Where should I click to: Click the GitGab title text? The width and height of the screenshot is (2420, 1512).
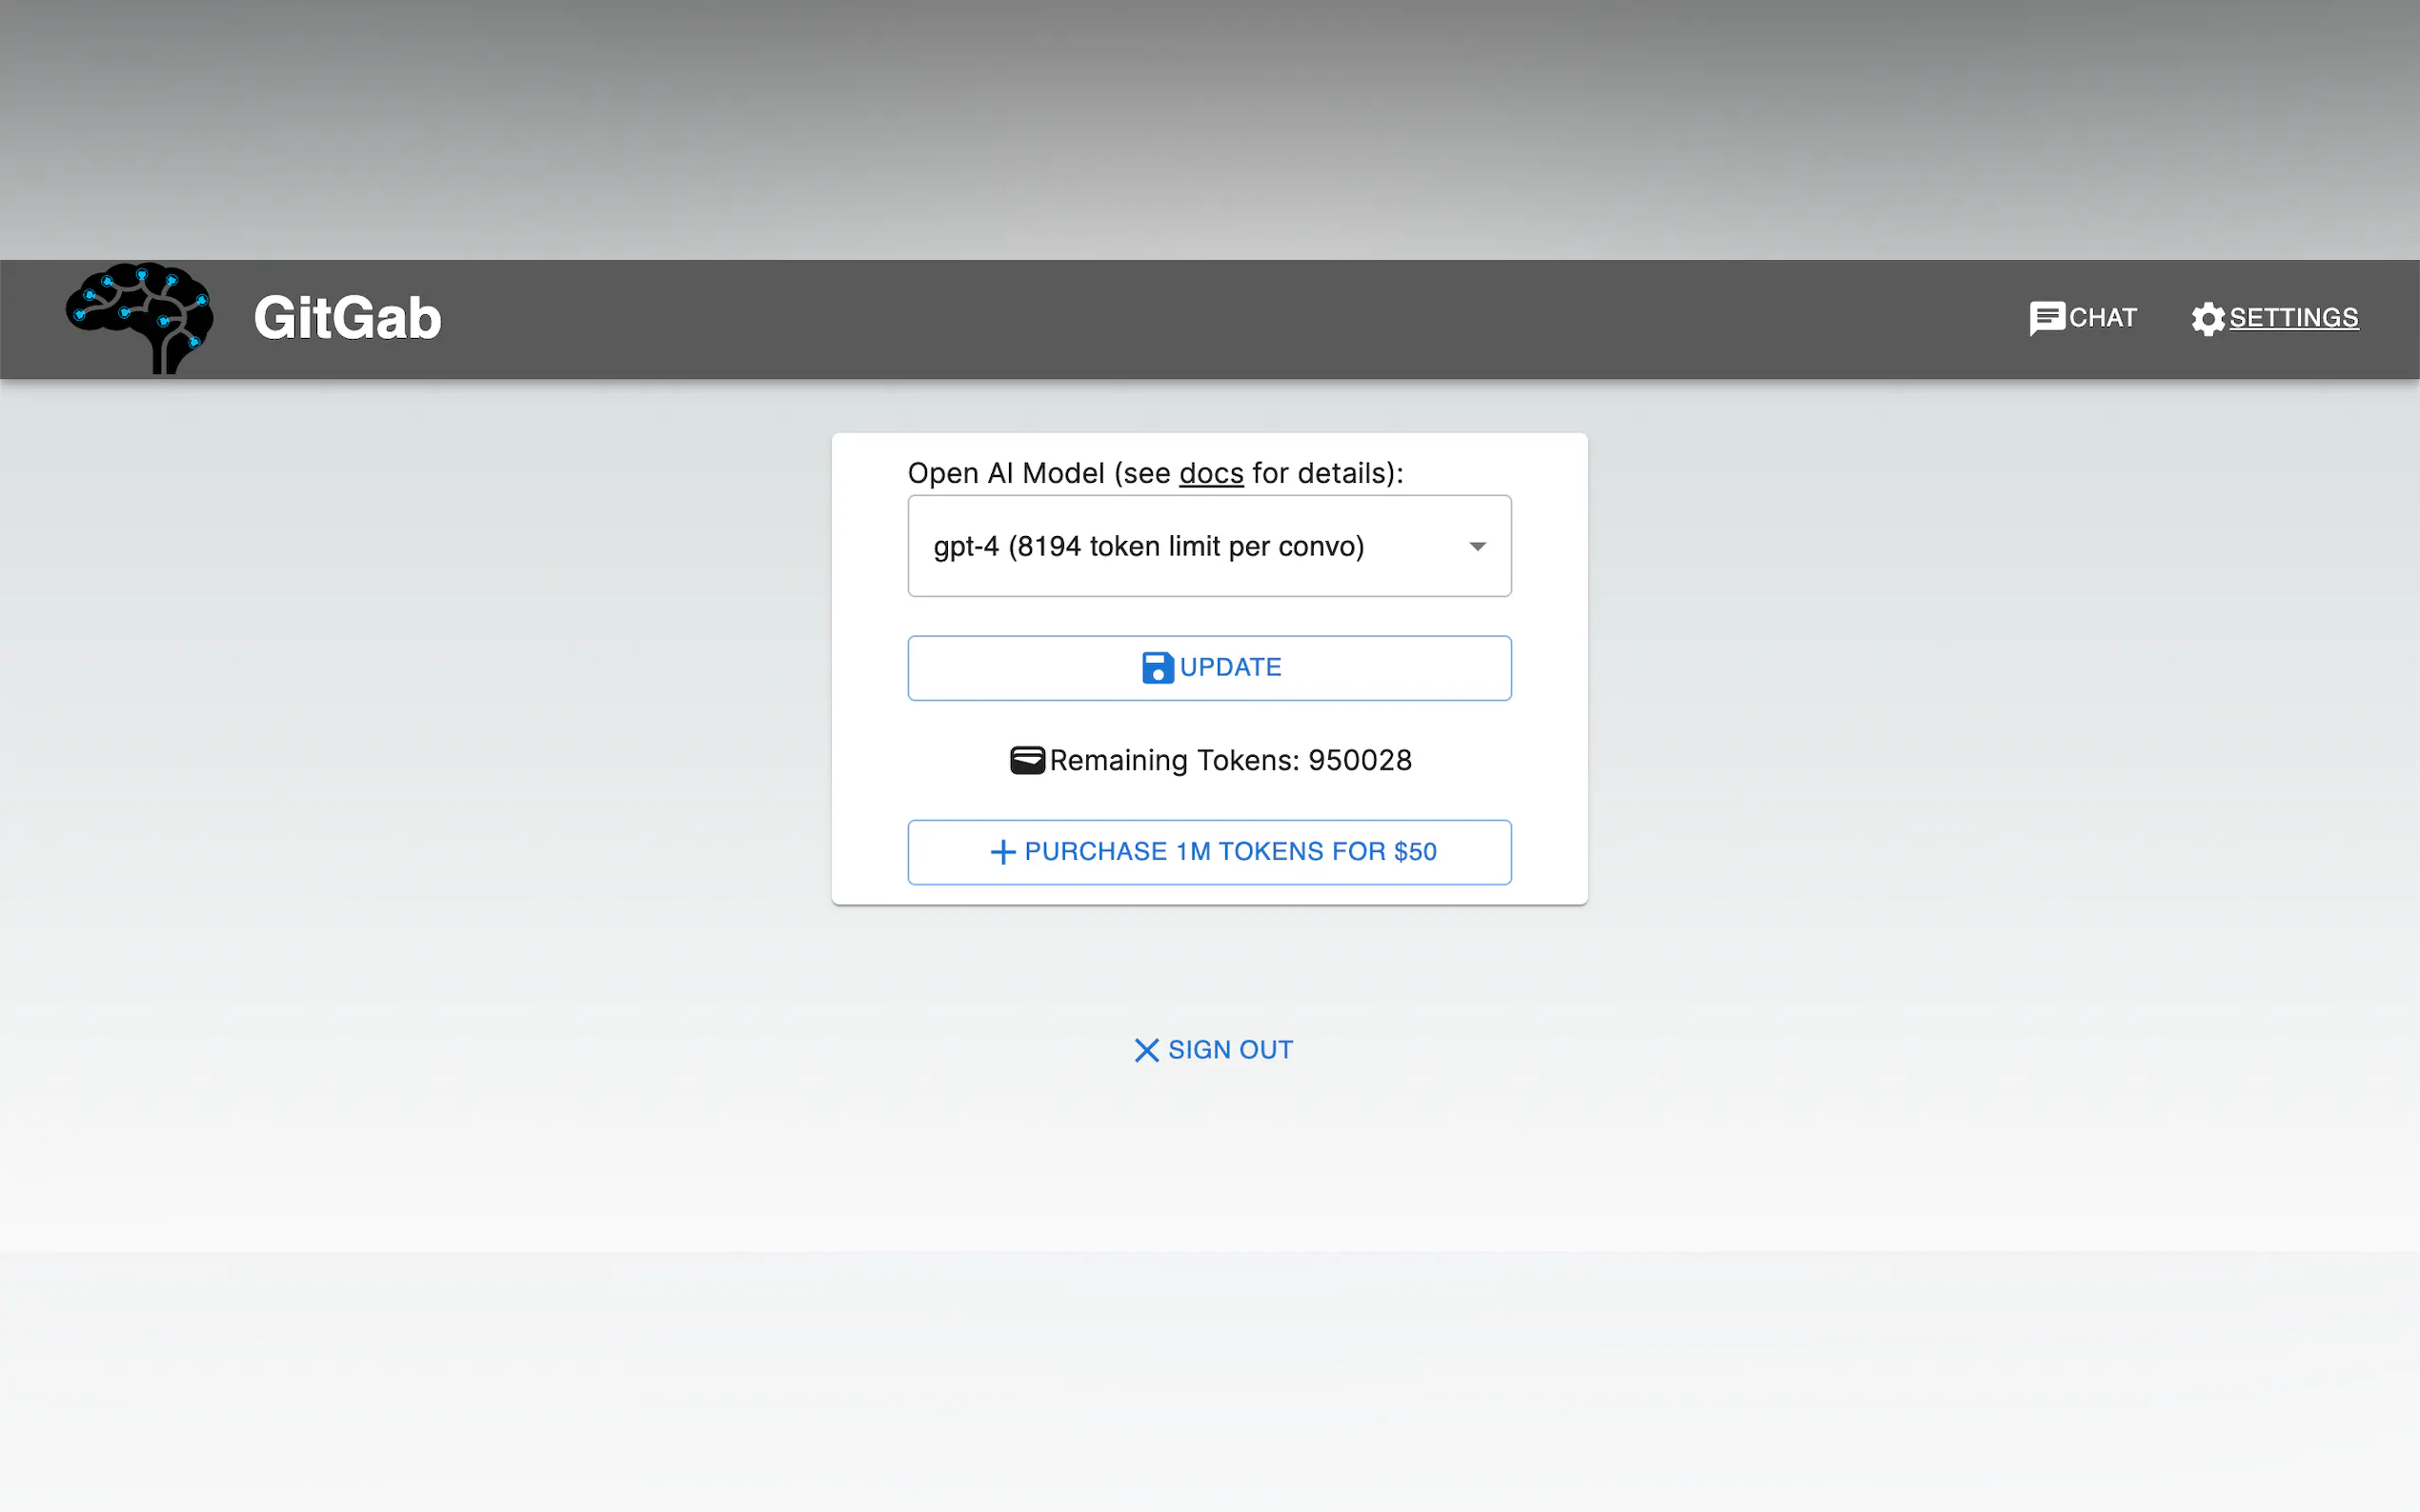click(347, 318)
